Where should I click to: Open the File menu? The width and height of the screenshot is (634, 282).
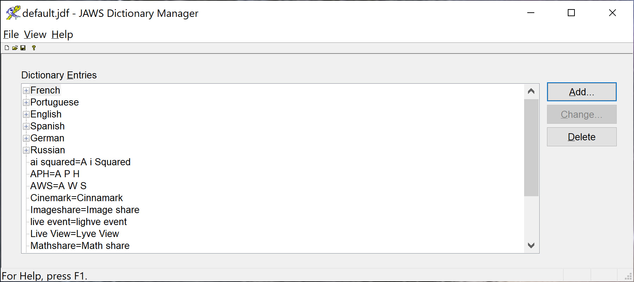point(11,34)
